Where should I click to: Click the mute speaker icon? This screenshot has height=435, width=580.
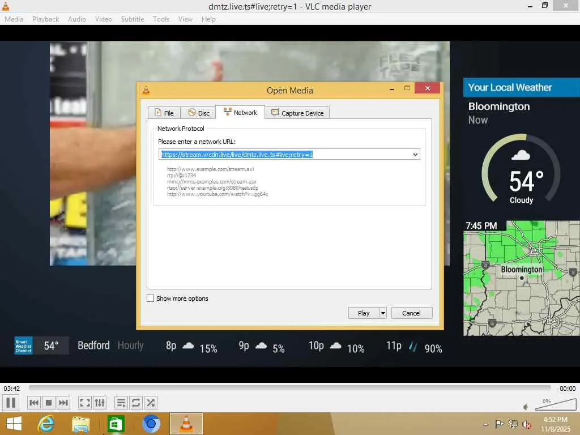tap(526, 407)
